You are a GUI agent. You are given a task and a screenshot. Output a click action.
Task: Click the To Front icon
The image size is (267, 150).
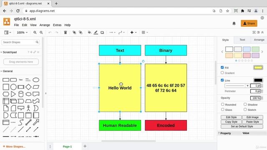tap(74, 32)
